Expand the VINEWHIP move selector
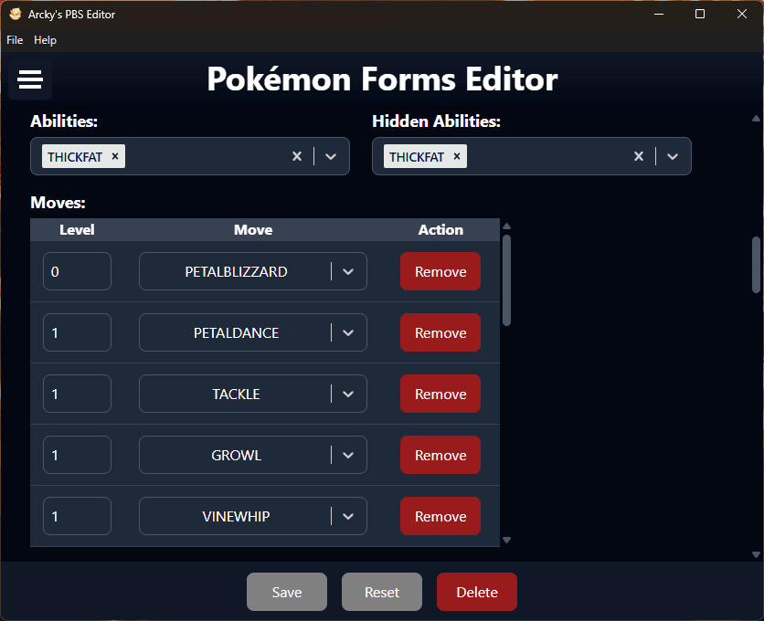 [347, 517]
